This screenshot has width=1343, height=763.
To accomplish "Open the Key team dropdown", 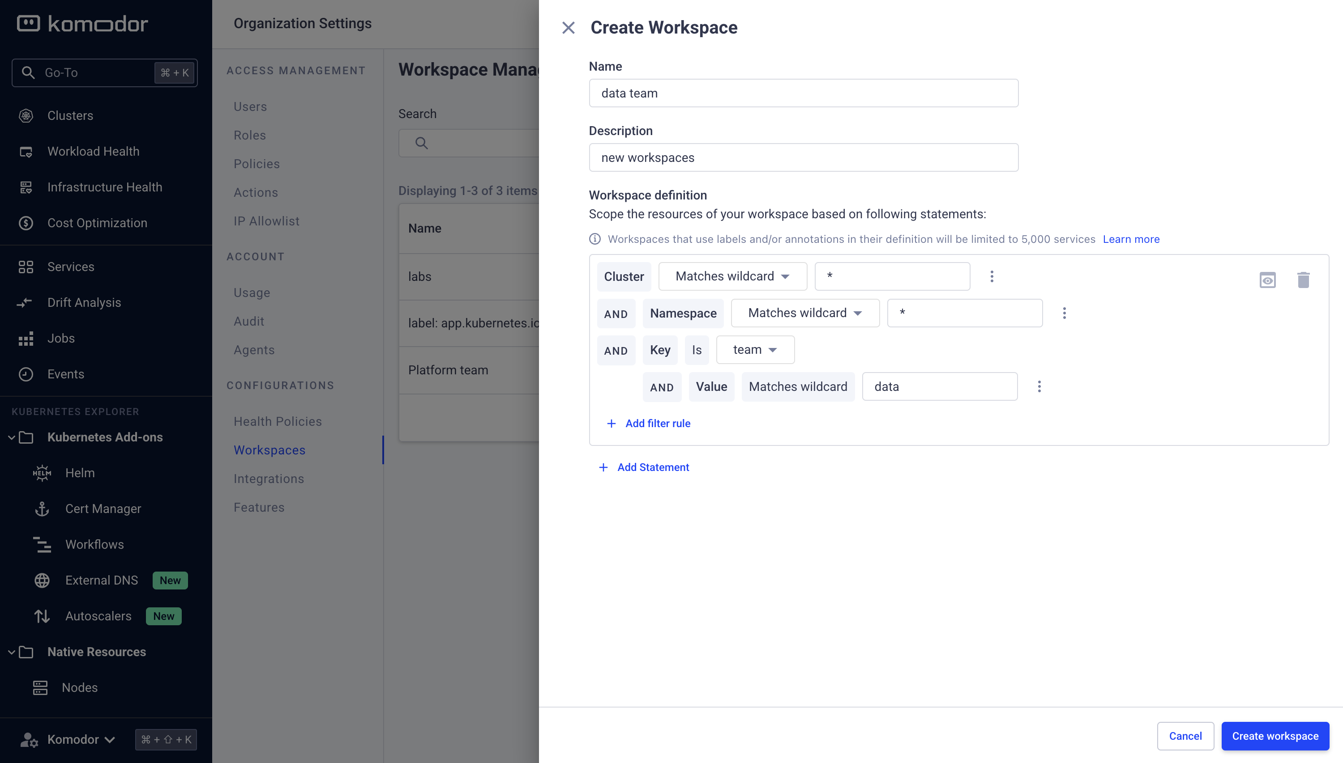I will pos(755,350).
